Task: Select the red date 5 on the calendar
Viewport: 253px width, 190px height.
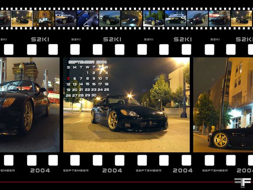Action: coord(68,79)
